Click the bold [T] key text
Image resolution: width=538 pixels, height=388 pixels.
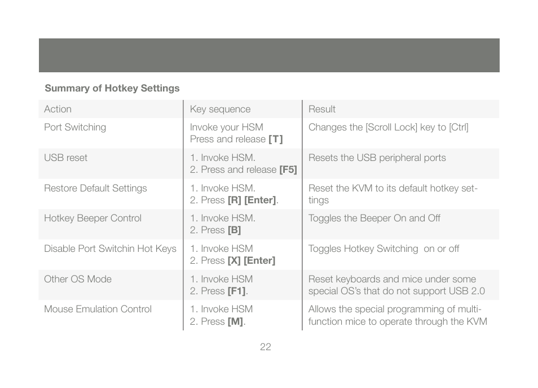tap(276, 139)
